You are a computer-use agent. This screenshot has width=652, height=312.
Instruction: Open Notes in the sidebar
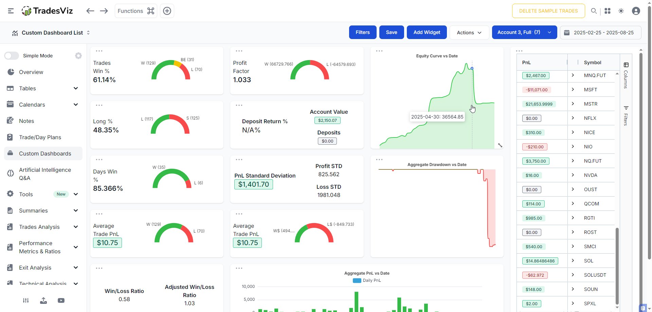(43, 121)
